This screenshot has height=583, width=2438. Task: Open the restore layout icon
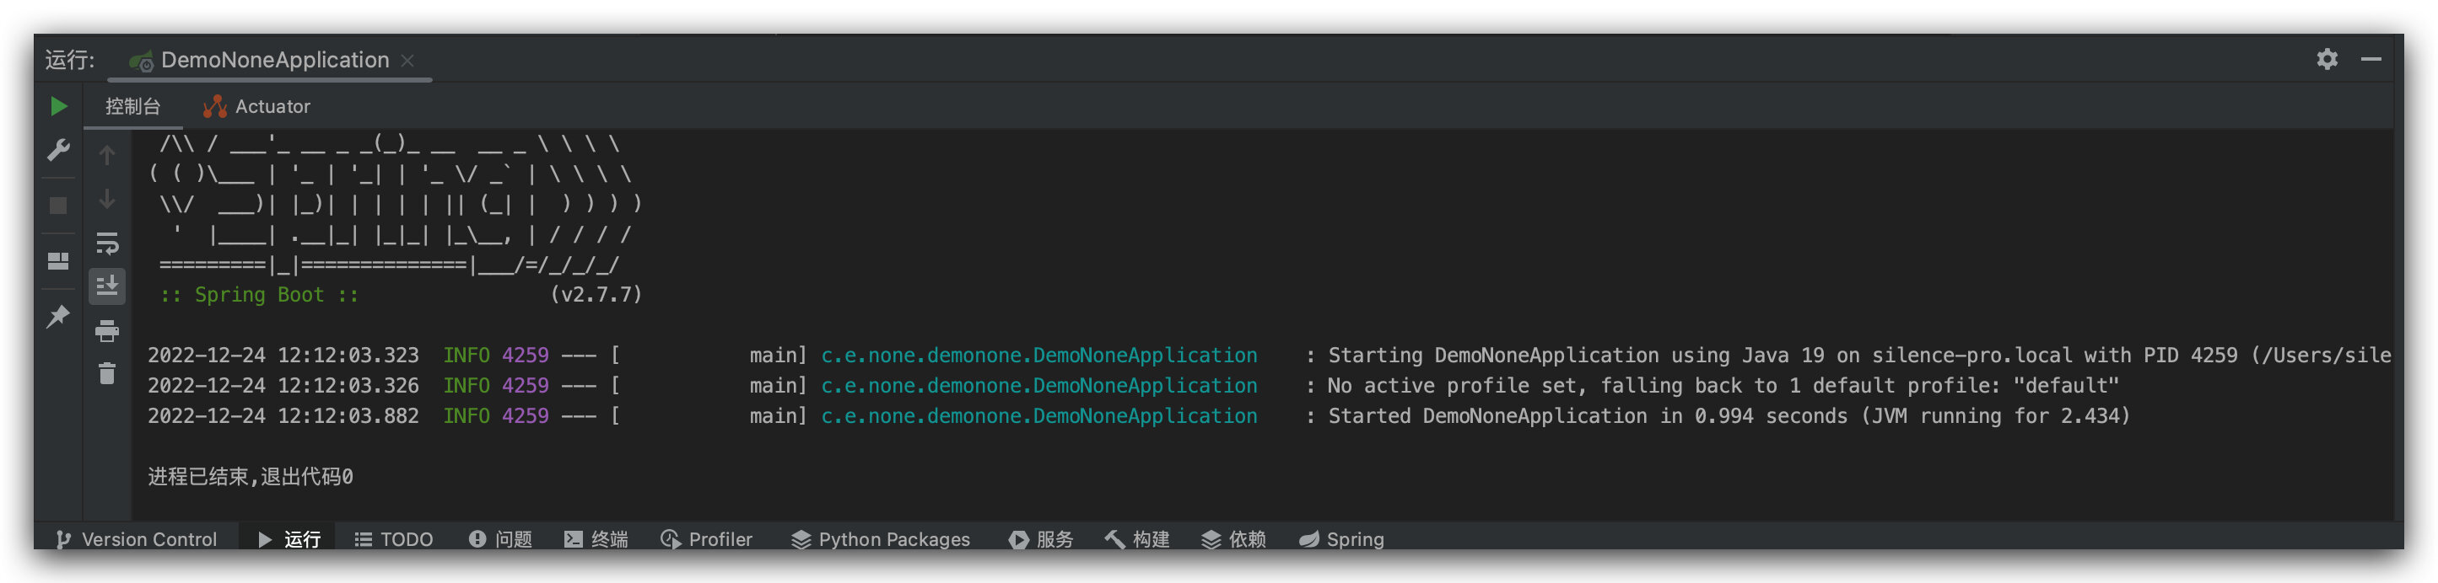[59, 261]
